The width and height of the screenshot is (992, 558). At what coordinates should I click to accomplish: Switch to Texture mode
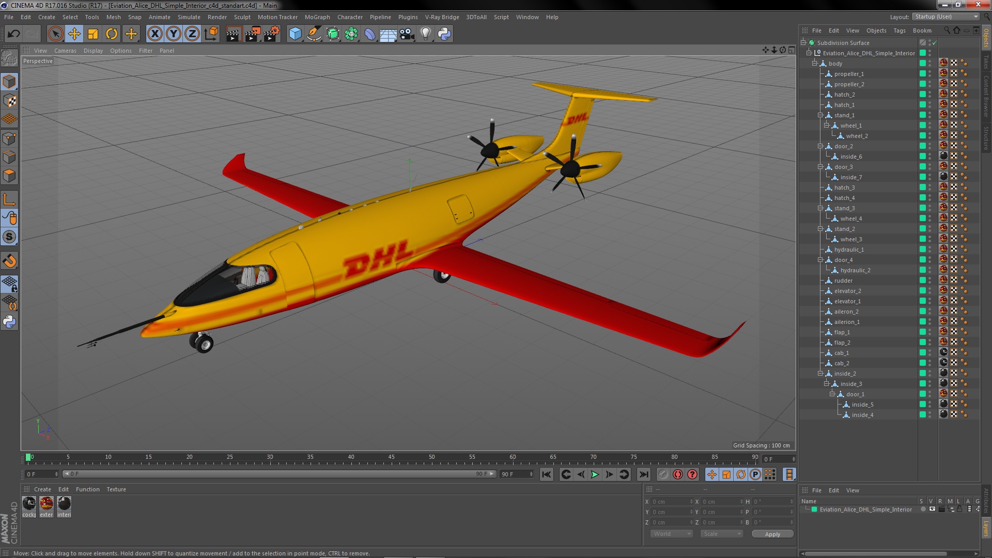(9, 101)
